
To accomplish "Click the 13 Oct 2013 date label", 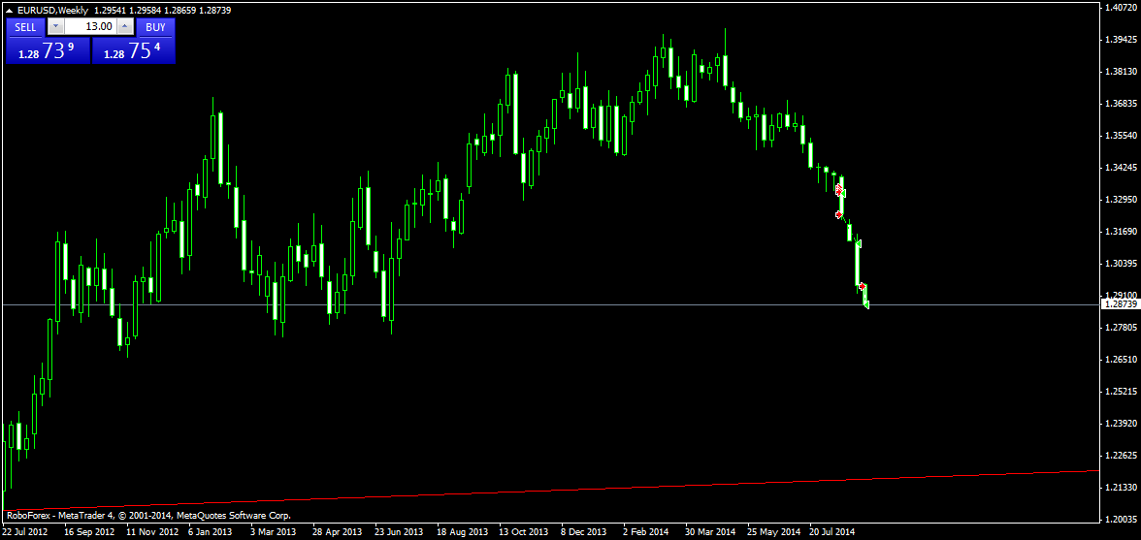I will (x=524, y=531).
